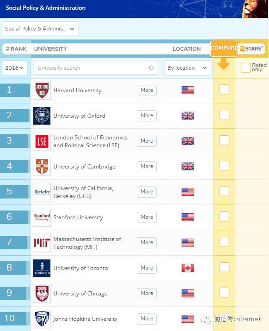Click More for Johns Hopkins University
Screen dimensions: 269x331
coord(147,319)
